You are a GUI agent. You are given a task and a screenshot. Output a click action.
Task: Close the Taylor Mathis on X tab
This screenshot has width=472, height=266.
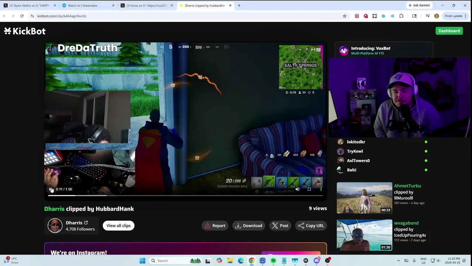(x=55, y=6)
